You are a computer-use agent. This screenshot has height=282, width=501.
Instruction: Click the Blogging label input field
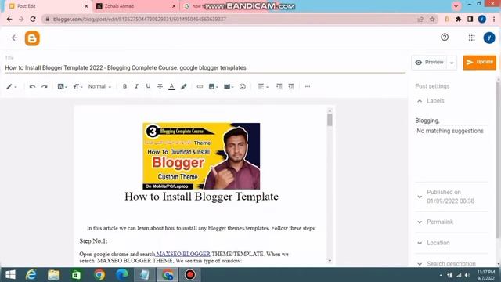[x=452, y=121]
